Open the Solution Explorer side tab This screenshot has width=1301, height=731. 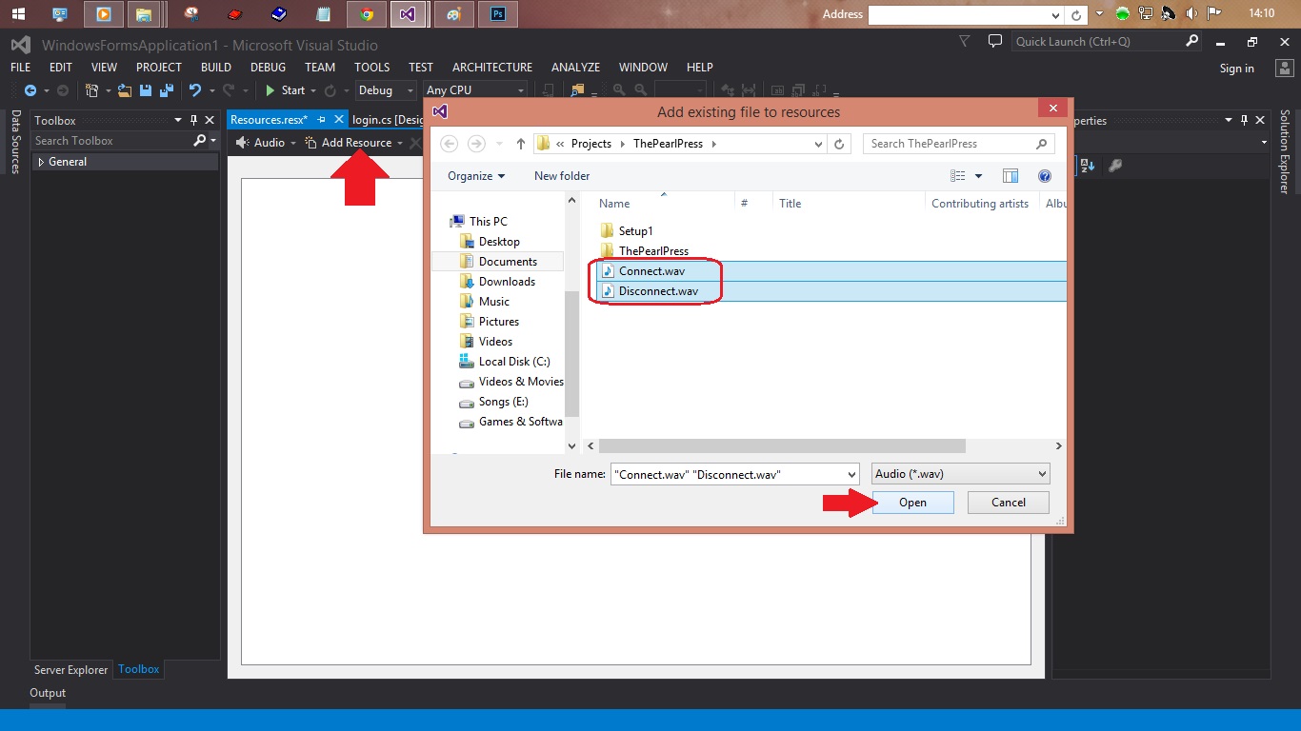[1285, 151]
